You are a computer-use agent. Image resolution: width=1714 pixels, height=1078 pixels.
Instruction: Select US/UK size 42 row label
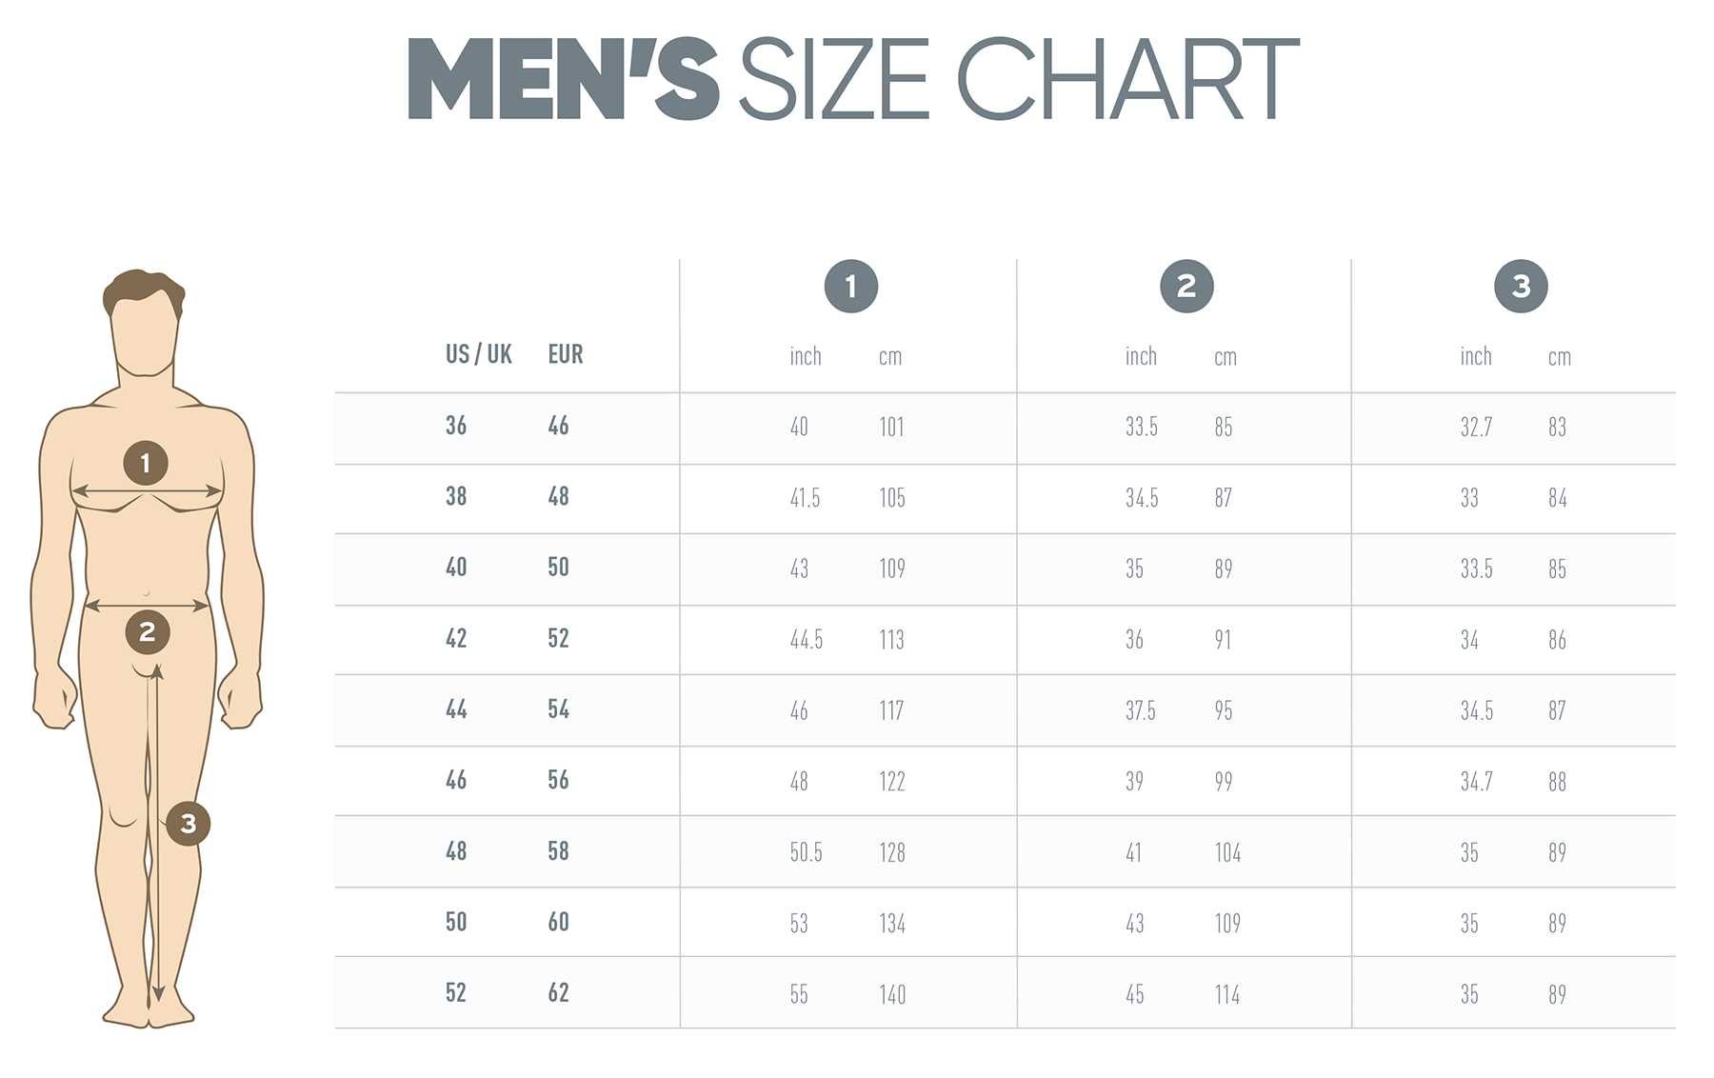[x=456, y=638]
